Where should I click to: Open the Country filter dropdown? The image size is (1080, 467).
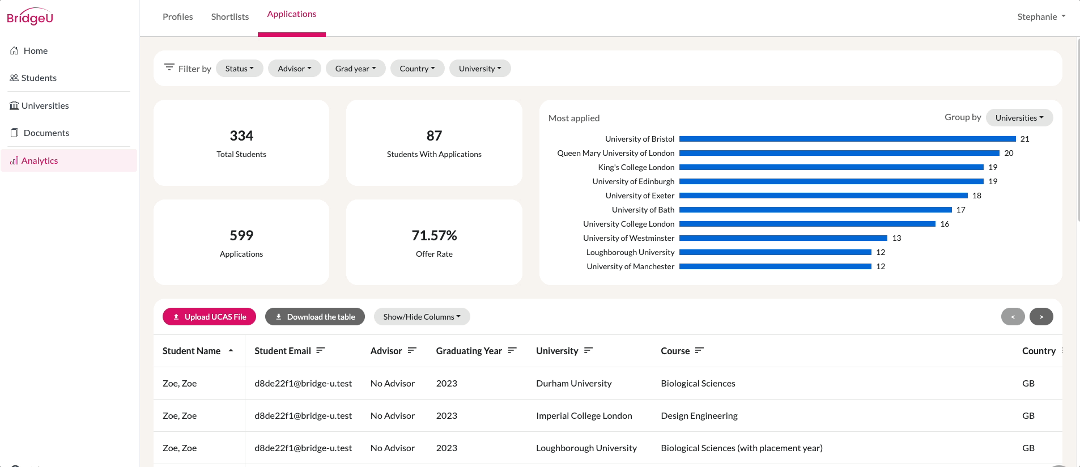click(x=418, y=69)
